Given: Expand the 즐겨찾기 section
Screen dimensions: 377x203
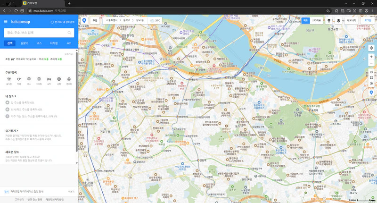Looking at the screenshot, I should [11, 131].
